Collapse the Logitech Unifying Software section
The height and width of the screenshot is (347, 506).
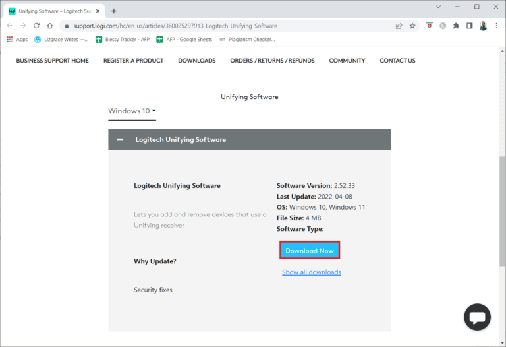(121, 140)
